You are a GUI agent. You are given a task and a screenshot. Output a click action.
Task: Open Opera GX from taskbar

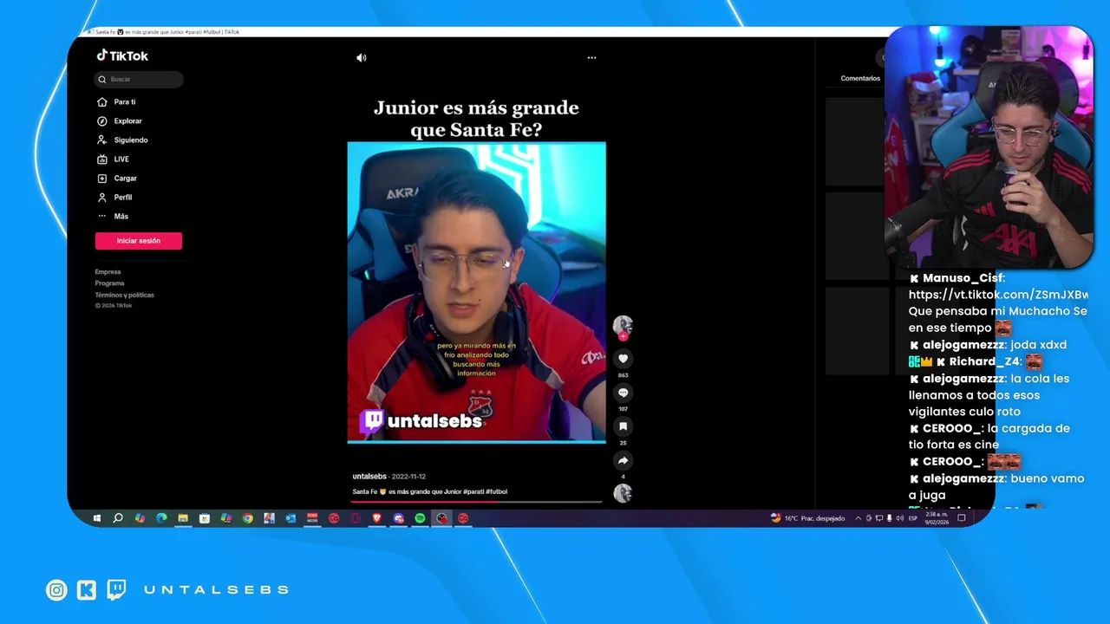coord(356,518)
